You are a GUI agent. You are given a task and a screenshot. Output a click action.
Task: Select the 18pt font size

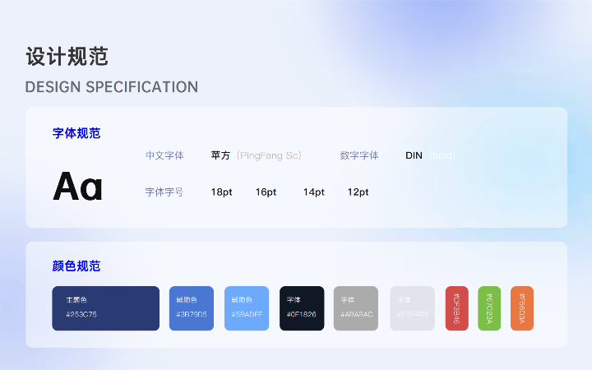(222, 192)
